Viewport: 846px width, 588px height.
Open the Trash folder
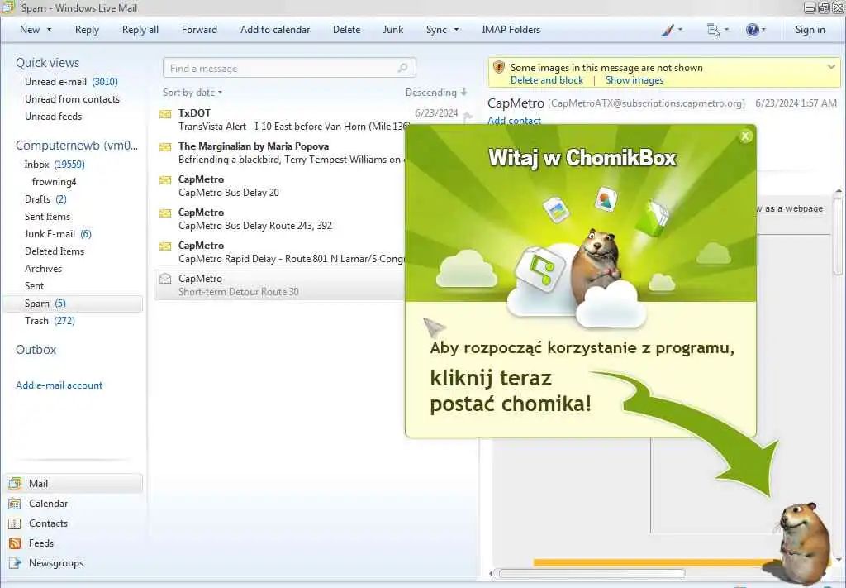pos(50,321)
